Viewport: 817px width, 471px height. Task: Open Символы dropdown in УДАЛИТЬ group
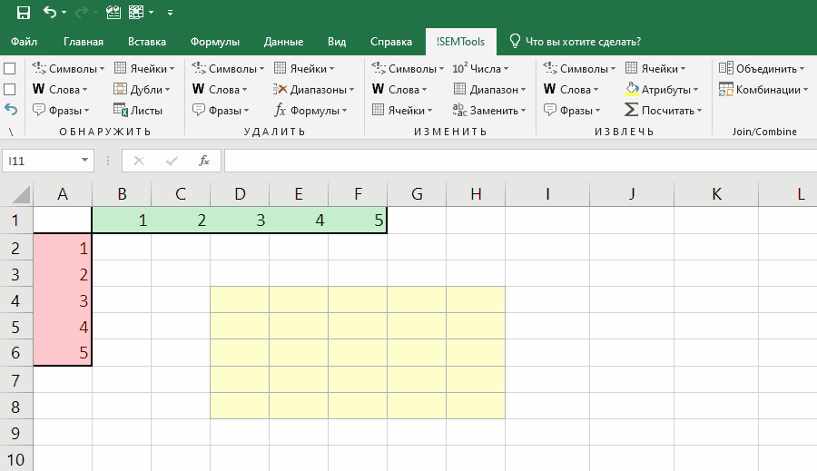pos(228,69)
